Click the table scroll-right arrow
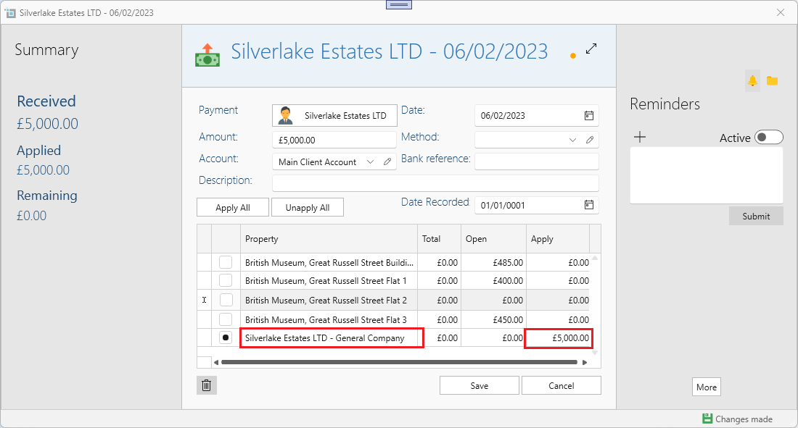The width and height of the screenshot is (798, 428). pyautogui.click(x=585, y=362)
